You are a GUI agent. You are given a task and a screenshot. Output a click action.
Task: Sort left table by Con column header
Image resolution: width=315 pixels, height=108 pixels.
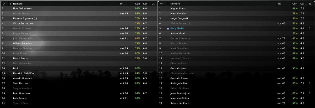pos(137,4)
